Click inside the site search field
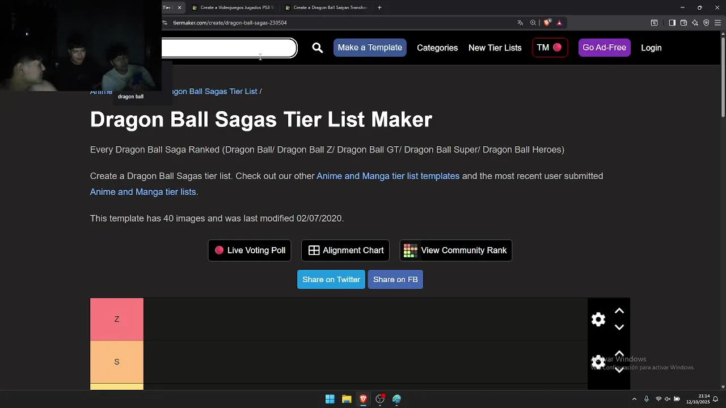This screenshot has width=726, height=408. pos(229,48)
